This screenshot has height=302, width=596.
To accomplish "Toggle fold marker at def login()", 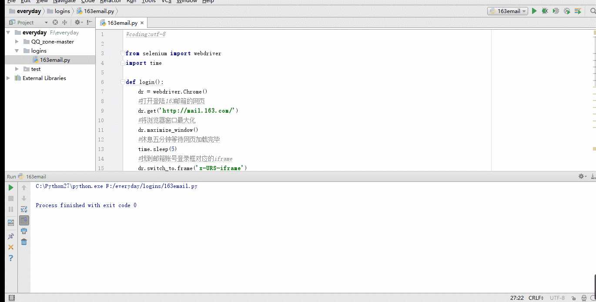I will 123,82.
